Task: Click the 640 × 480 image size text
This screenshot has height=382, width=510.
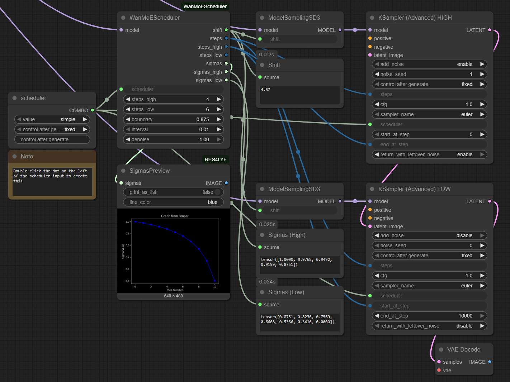Action: (x=174, y=296)
